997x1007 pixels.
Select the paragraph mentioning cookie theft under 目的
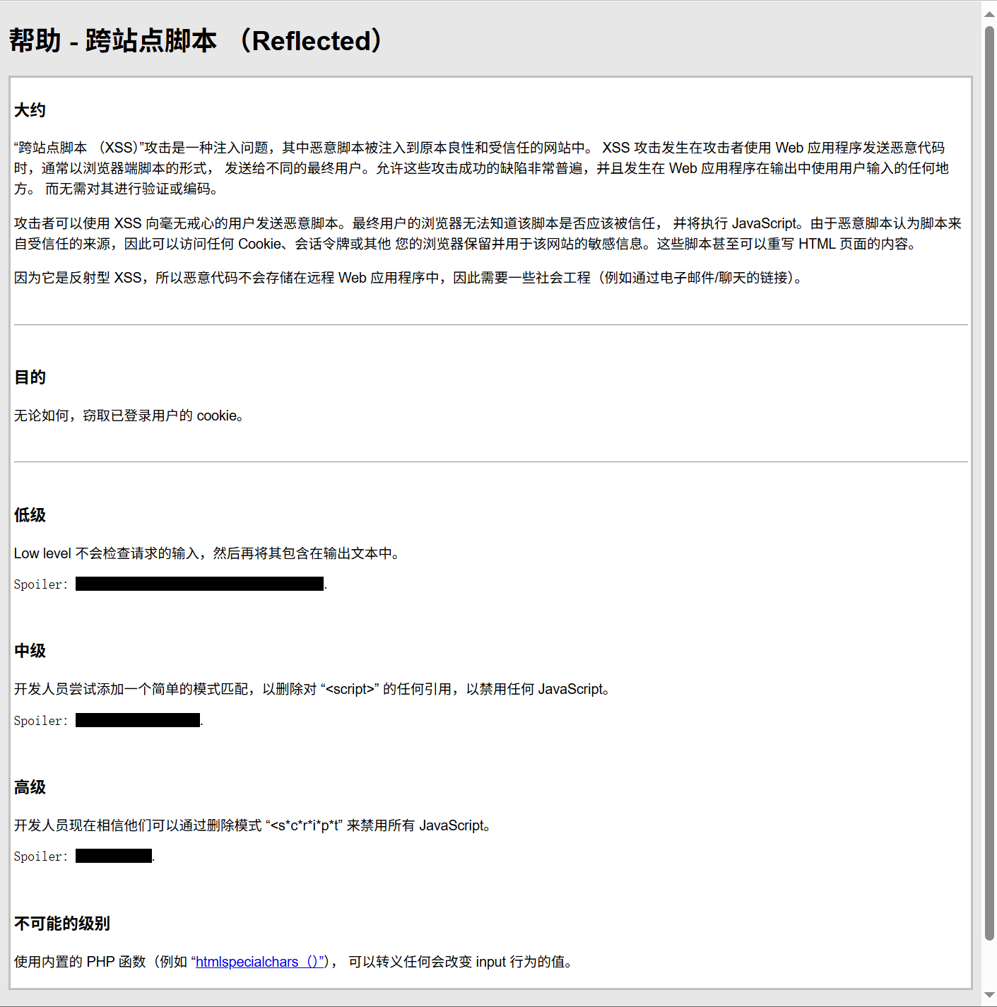pyautogui.click(x=129, y=416)
